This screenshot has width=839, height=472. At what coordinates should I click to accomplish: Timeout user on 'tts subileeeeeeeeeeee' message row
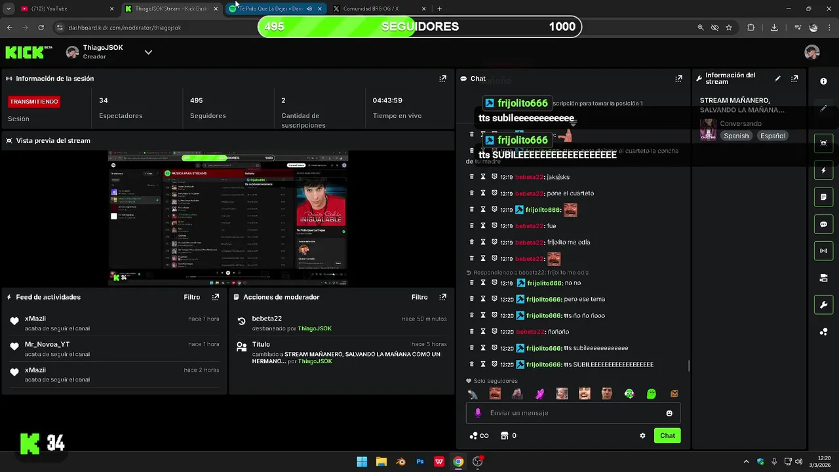483,348
